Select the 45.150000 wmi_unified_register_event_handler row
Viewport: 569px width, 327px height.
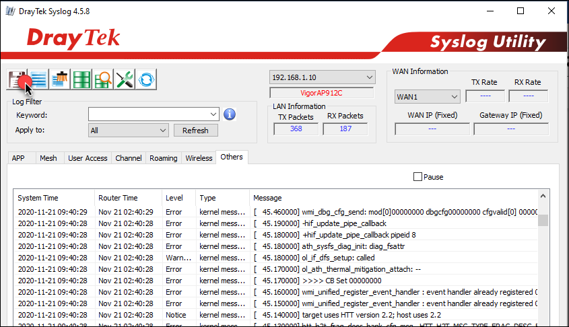coord(276,303)
